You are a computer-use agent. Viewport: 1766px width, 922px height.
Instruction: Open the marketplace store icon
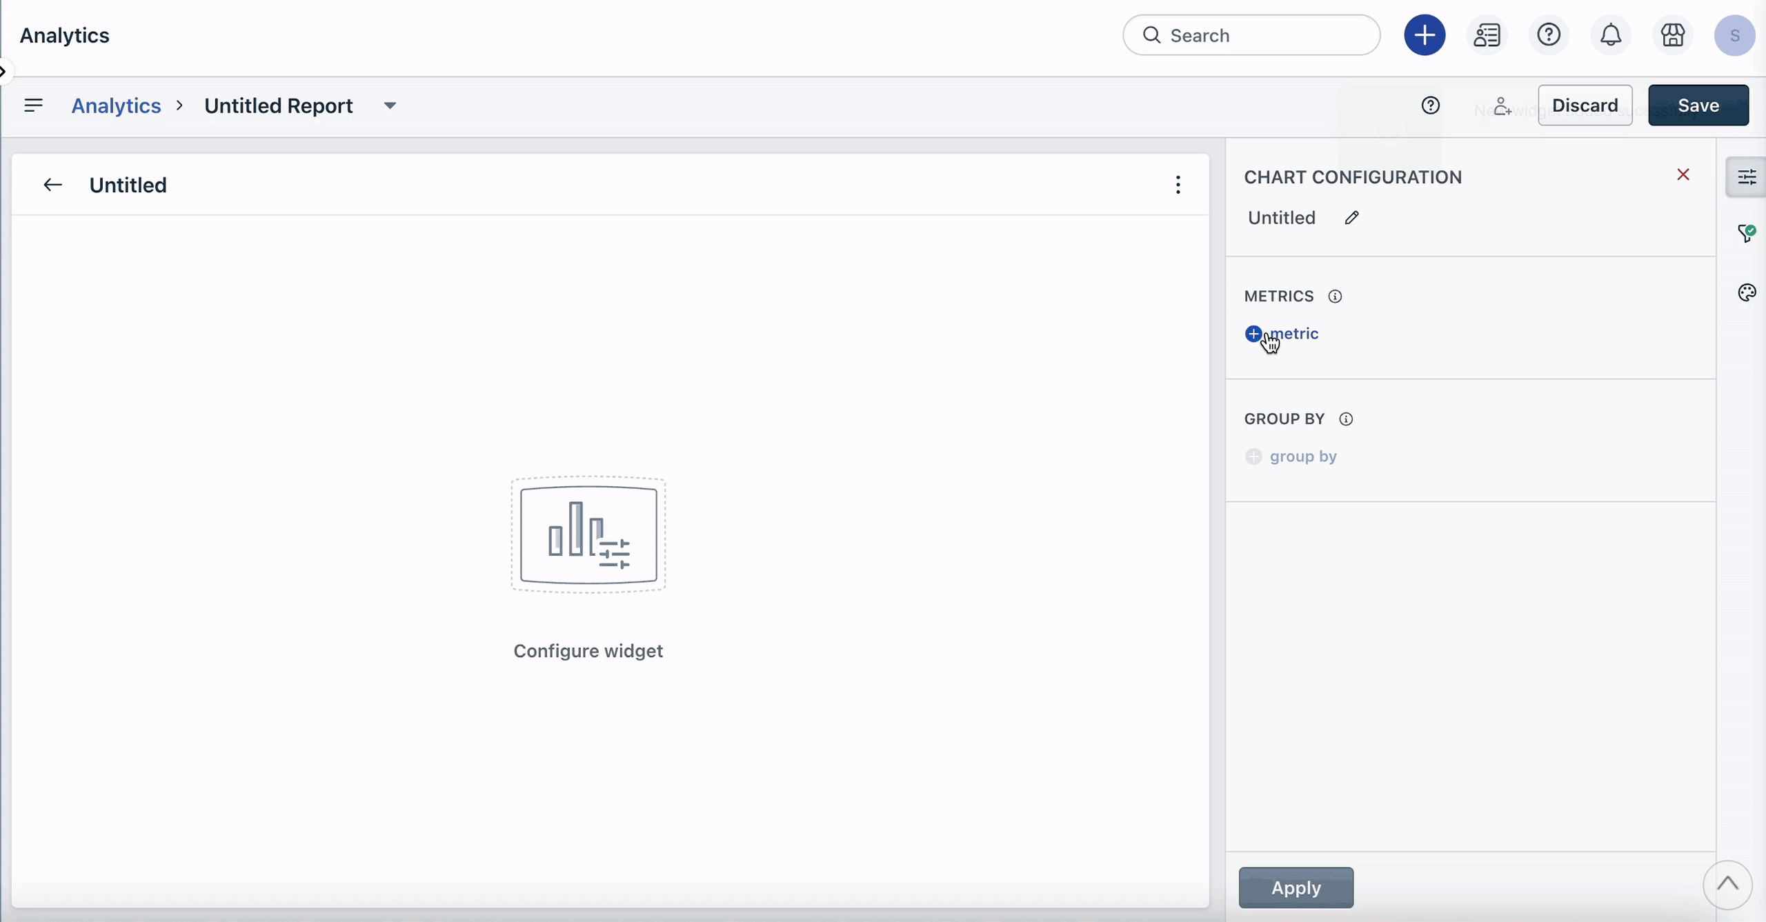[x=1672, y=35]
